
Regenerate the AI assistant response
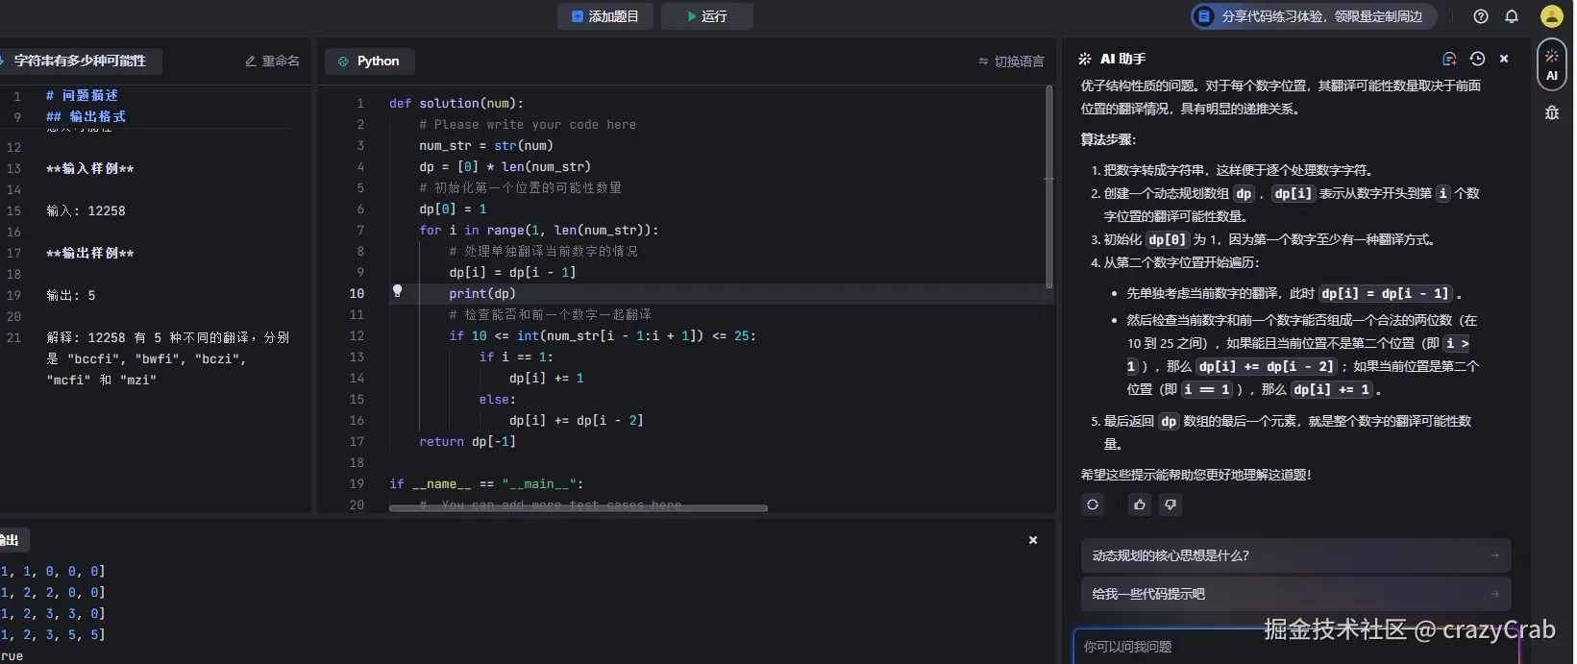pyautogui.click(x=1093, y=504)
